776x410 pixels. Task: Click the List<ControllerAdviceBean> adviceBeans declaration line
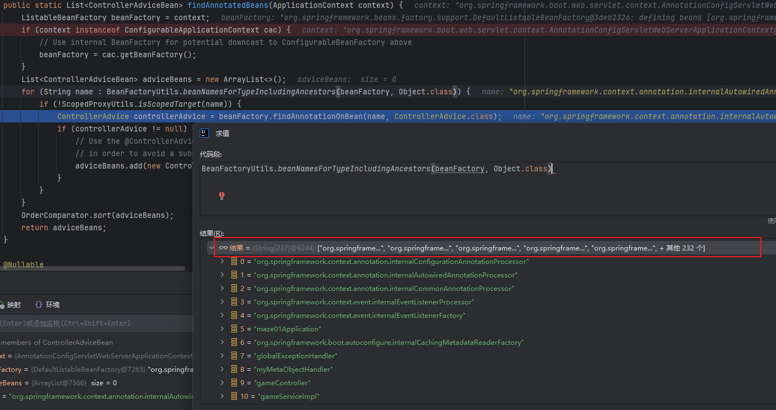(x=153, y=79)
